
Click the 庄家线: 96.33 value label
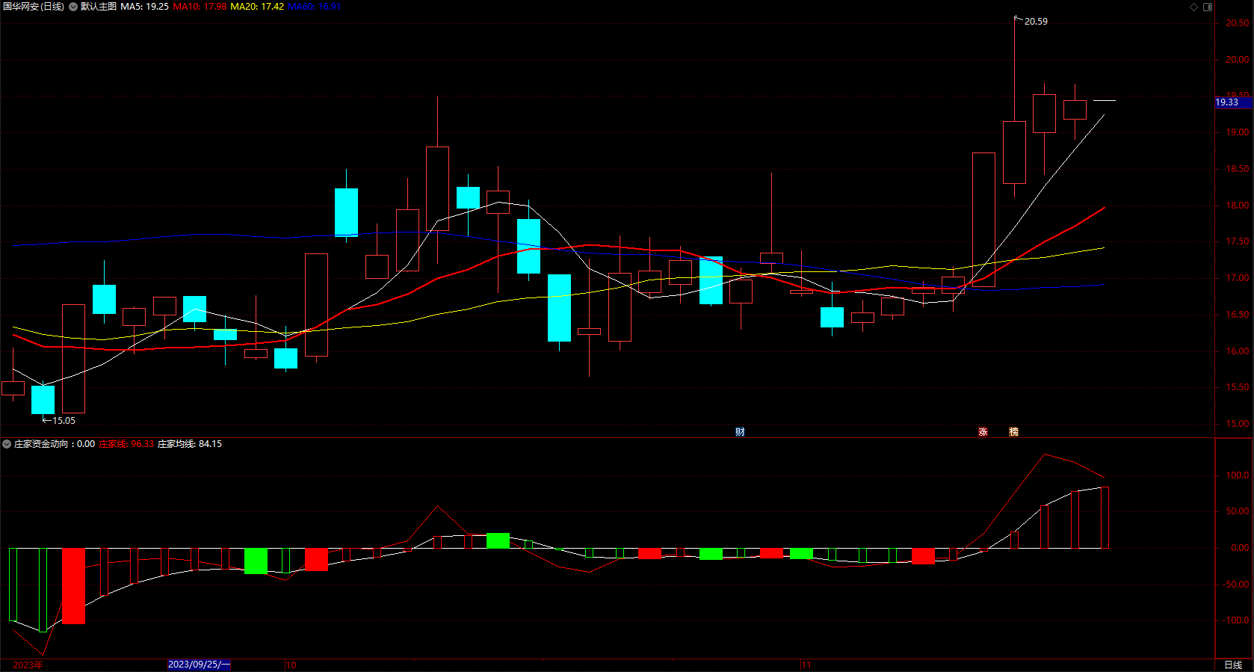coord(126,444)
